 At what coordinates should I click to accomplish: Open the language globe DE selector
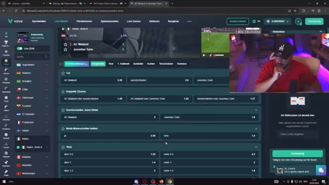click(256, 21)
